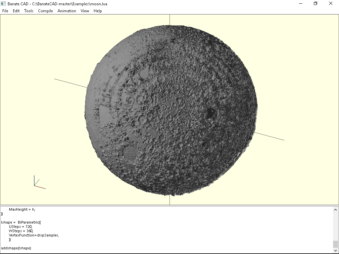Open the Animation menu
Viewport: 339px width, 254px height.
coord(67,11)
